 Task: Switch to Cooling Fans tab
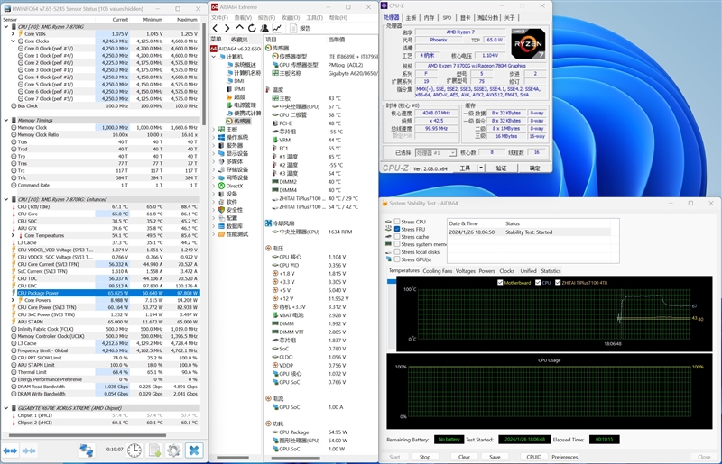point(438,271)
